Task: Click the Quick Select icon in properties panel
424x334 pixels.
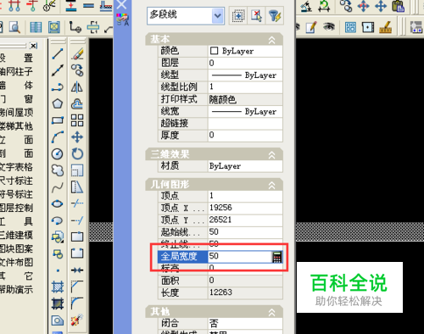Action: [x=275, y=16]
